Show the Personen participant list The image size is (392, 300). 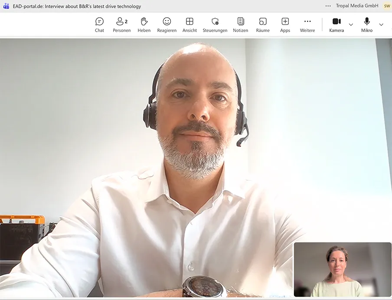tap(121, 24)
